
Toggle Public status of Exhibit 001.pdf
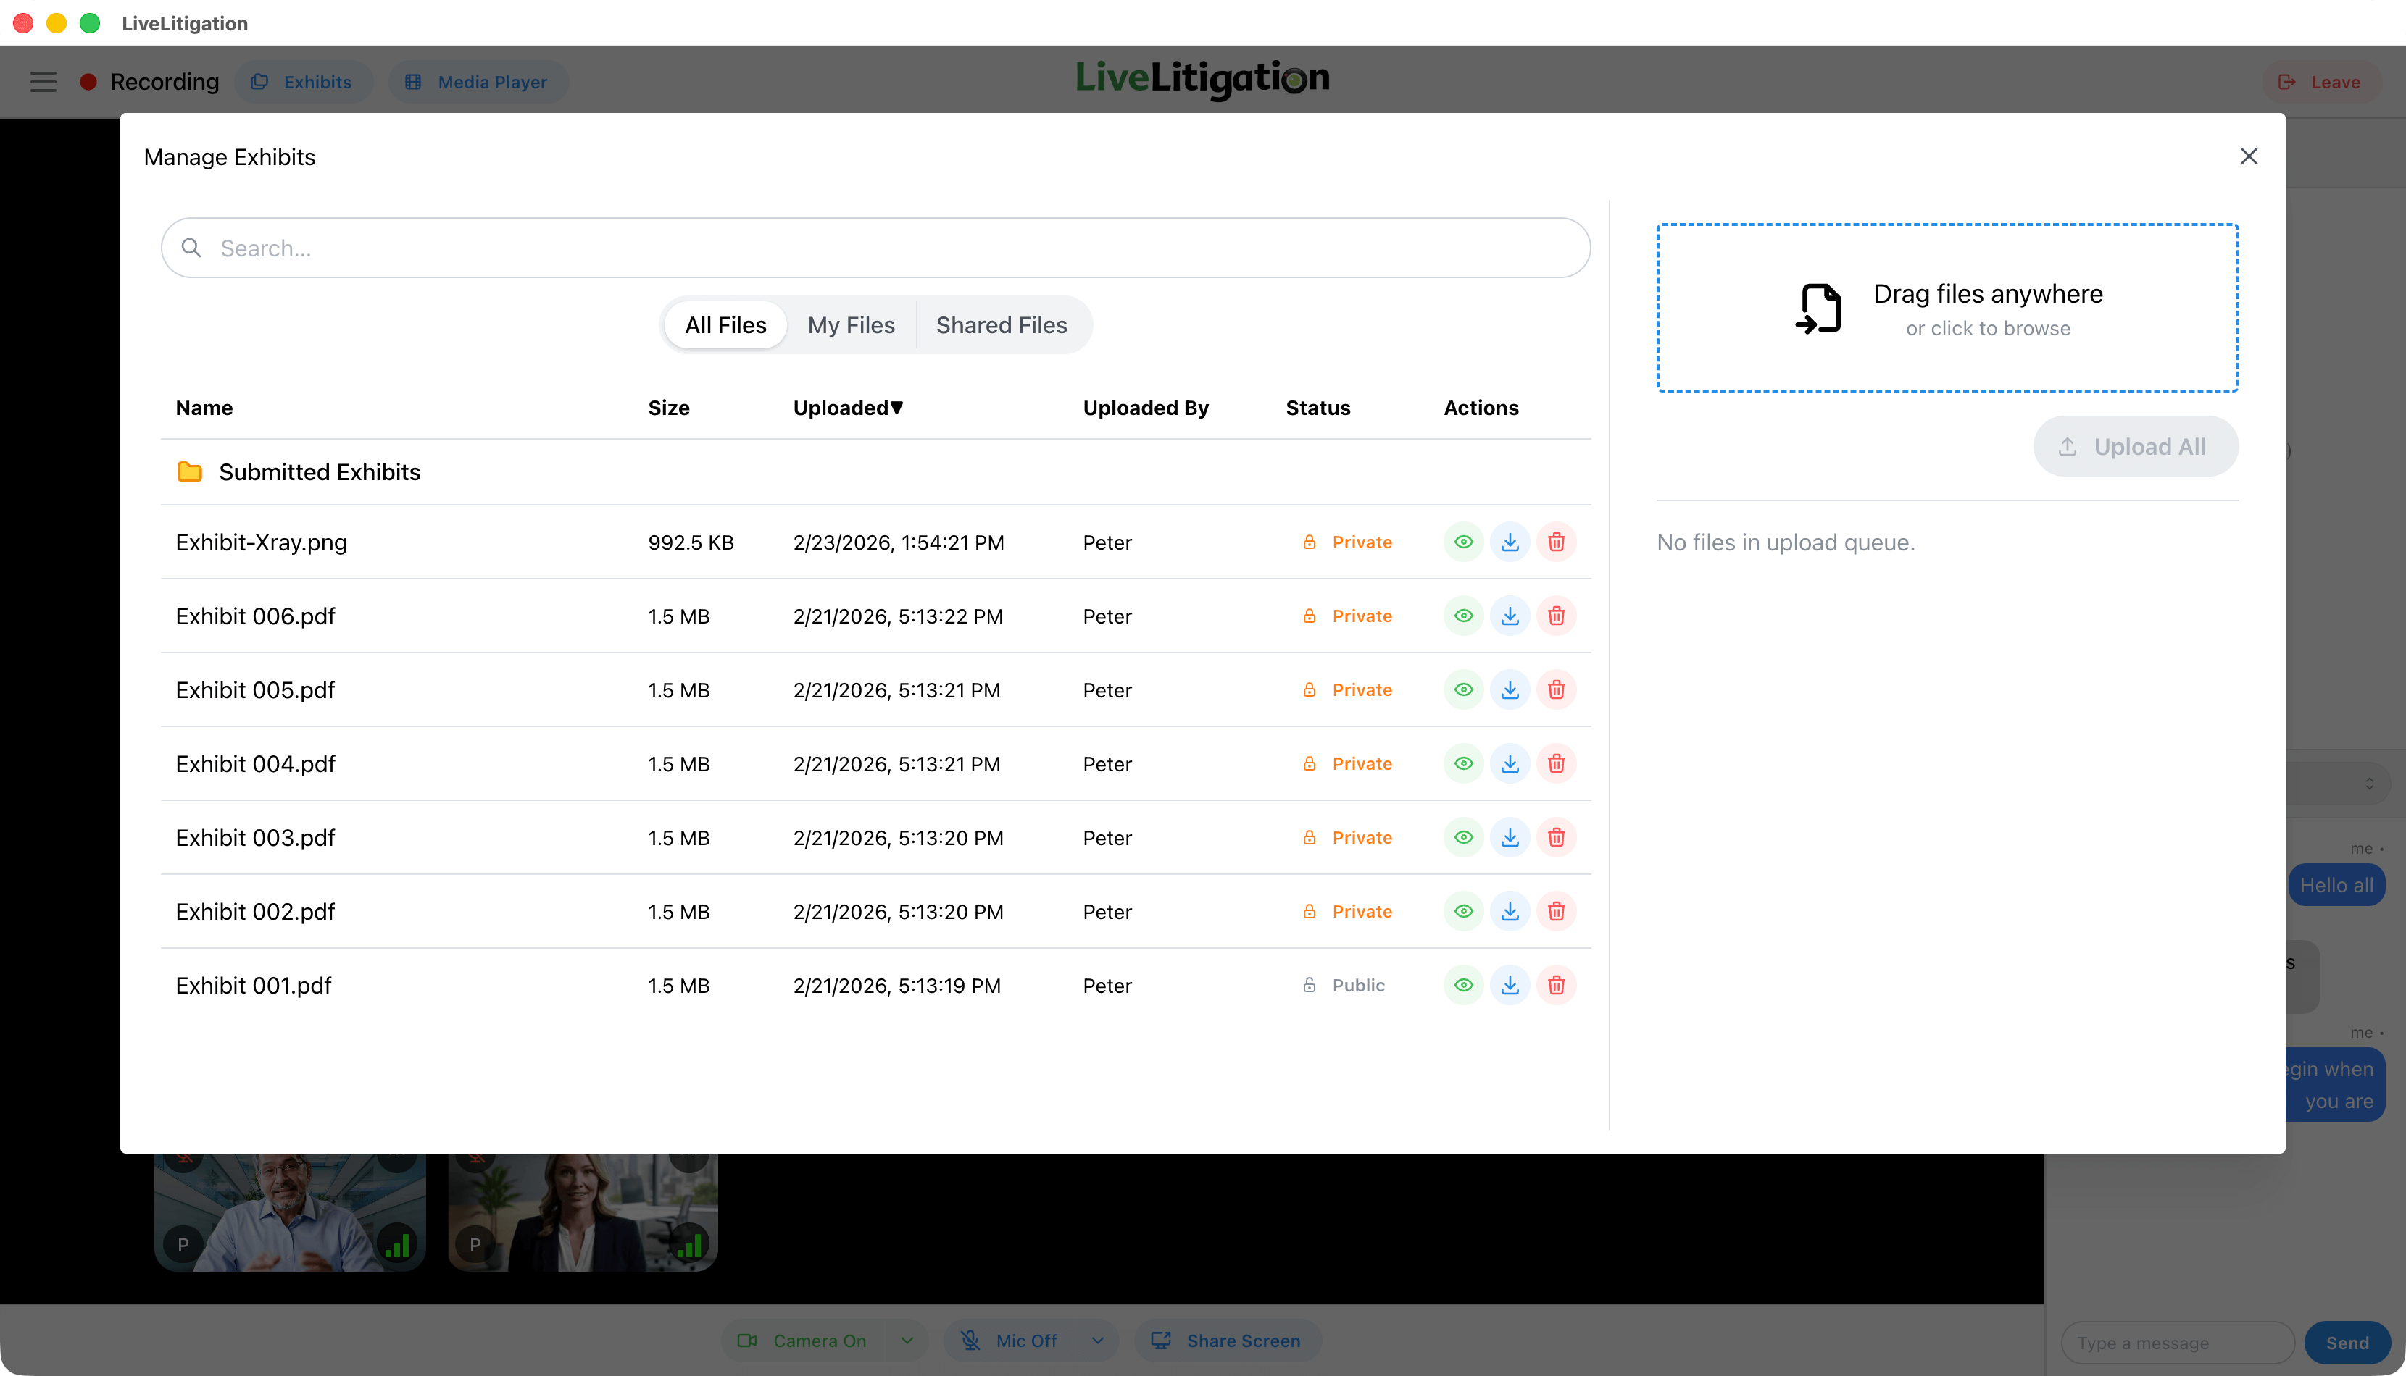[1310, 986]
